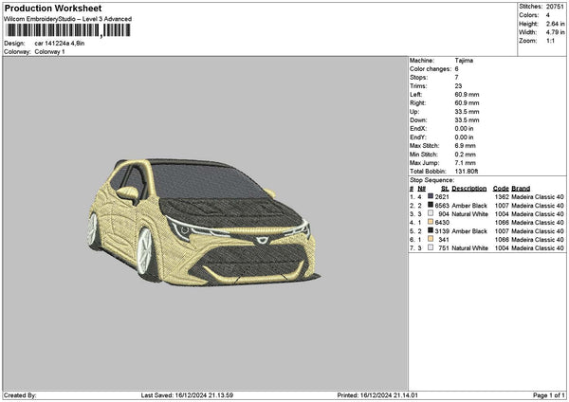This screenshot has height=402, width=569.
Task: Click the beige swatch beside 341
Action: [431, 239]
